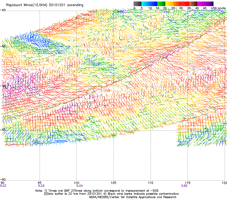
Task: Click the yellow 20-25 knots color segment
Action: pyautogui.click(x=169, y=4)
